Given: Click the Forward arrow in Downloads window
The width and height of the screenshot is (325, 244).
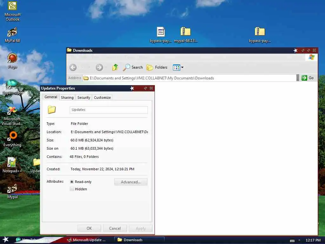Looking at the screenshot, I should (x=99, y=67).
